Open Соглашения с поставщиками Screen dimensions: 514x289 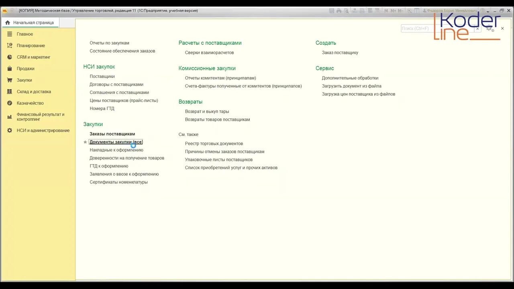pos(119,92)
